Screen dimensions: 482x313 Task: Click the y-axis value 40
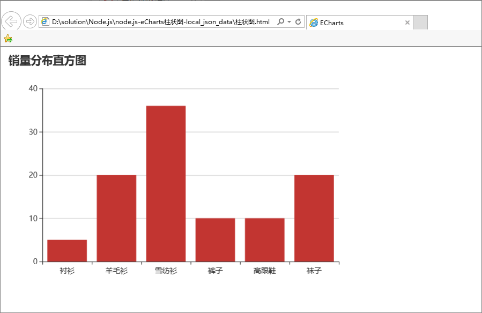33,88
